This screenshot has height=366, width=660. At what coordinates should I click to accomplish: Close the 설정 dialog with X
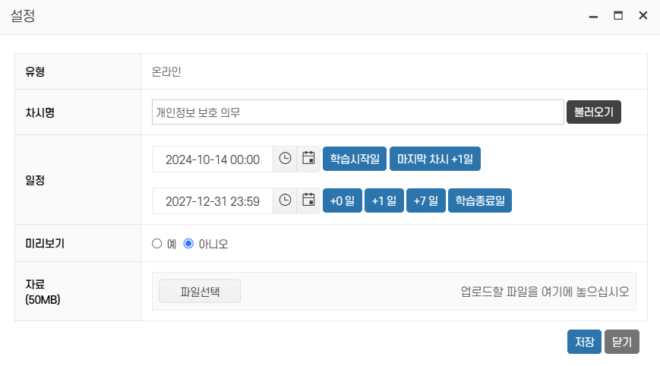tap(643, 16)
